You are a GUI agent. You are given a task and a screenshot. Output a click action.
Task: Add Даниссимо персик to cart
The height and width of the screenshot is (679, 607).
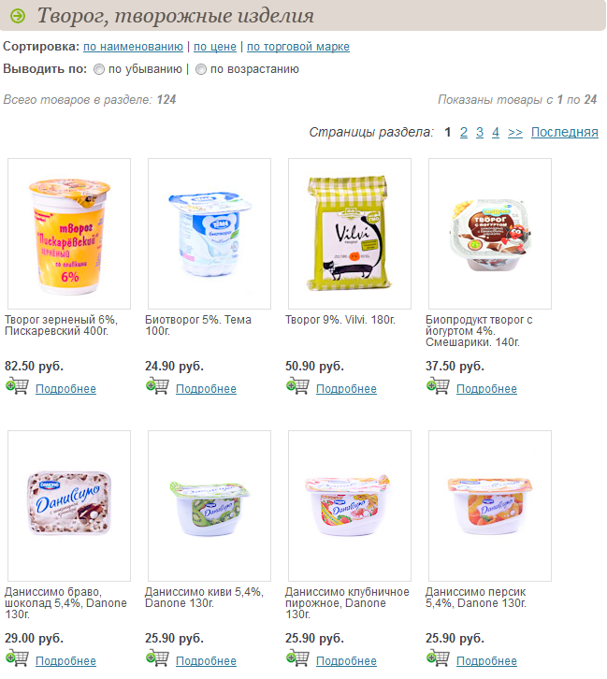[x=438, y=657]
